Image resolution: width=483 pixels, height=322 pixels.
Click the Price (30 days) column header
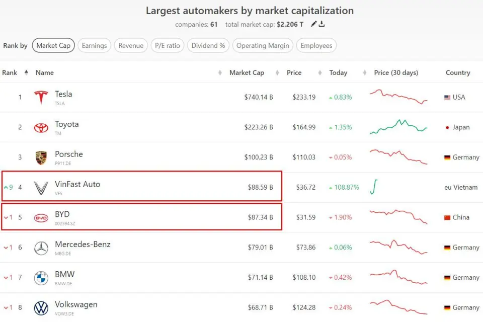[x=396, y=73]
